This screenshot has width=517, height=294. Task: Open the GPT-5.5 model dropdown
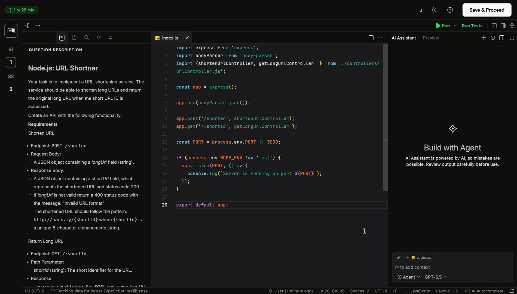436,277
